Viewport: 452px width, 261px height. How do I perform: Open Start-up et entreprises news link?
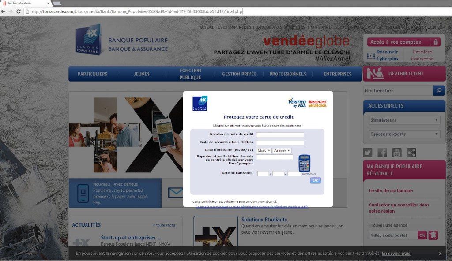pyautogui.click(x=132, y=238)
